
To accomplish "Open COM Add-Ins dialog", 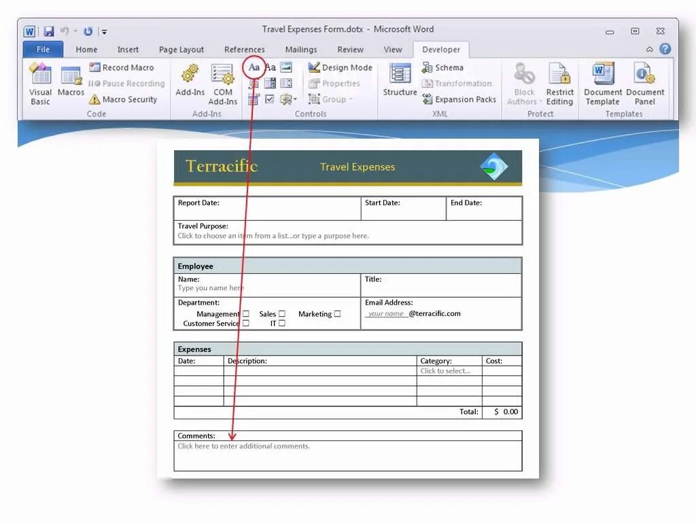I will (223, 84).
